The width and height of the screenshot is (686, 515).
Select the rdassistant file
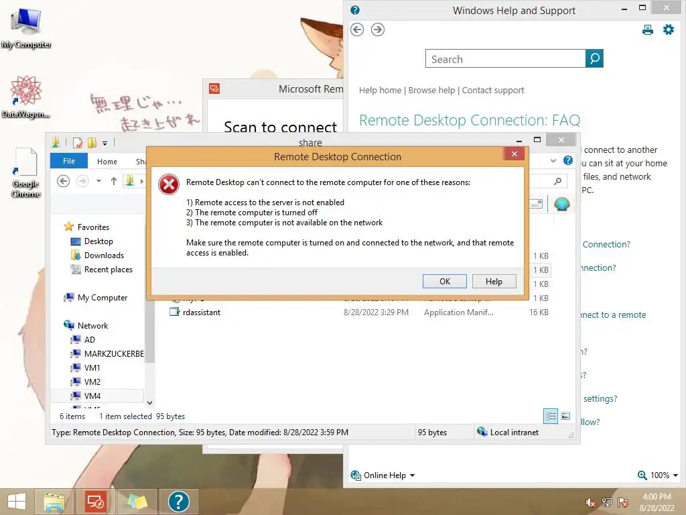click(x=195, y=312)
